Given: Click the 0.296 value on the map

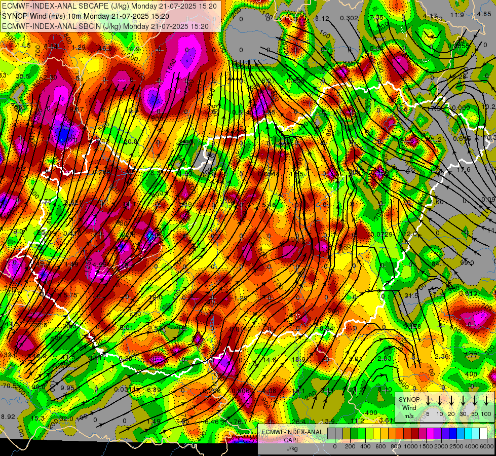Looking at the screenshot, I should point(212,391).
